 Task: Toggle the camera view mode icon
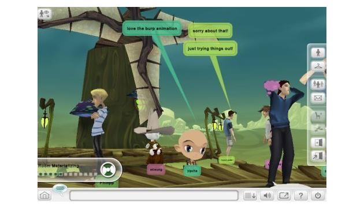(x=44, y=14)
